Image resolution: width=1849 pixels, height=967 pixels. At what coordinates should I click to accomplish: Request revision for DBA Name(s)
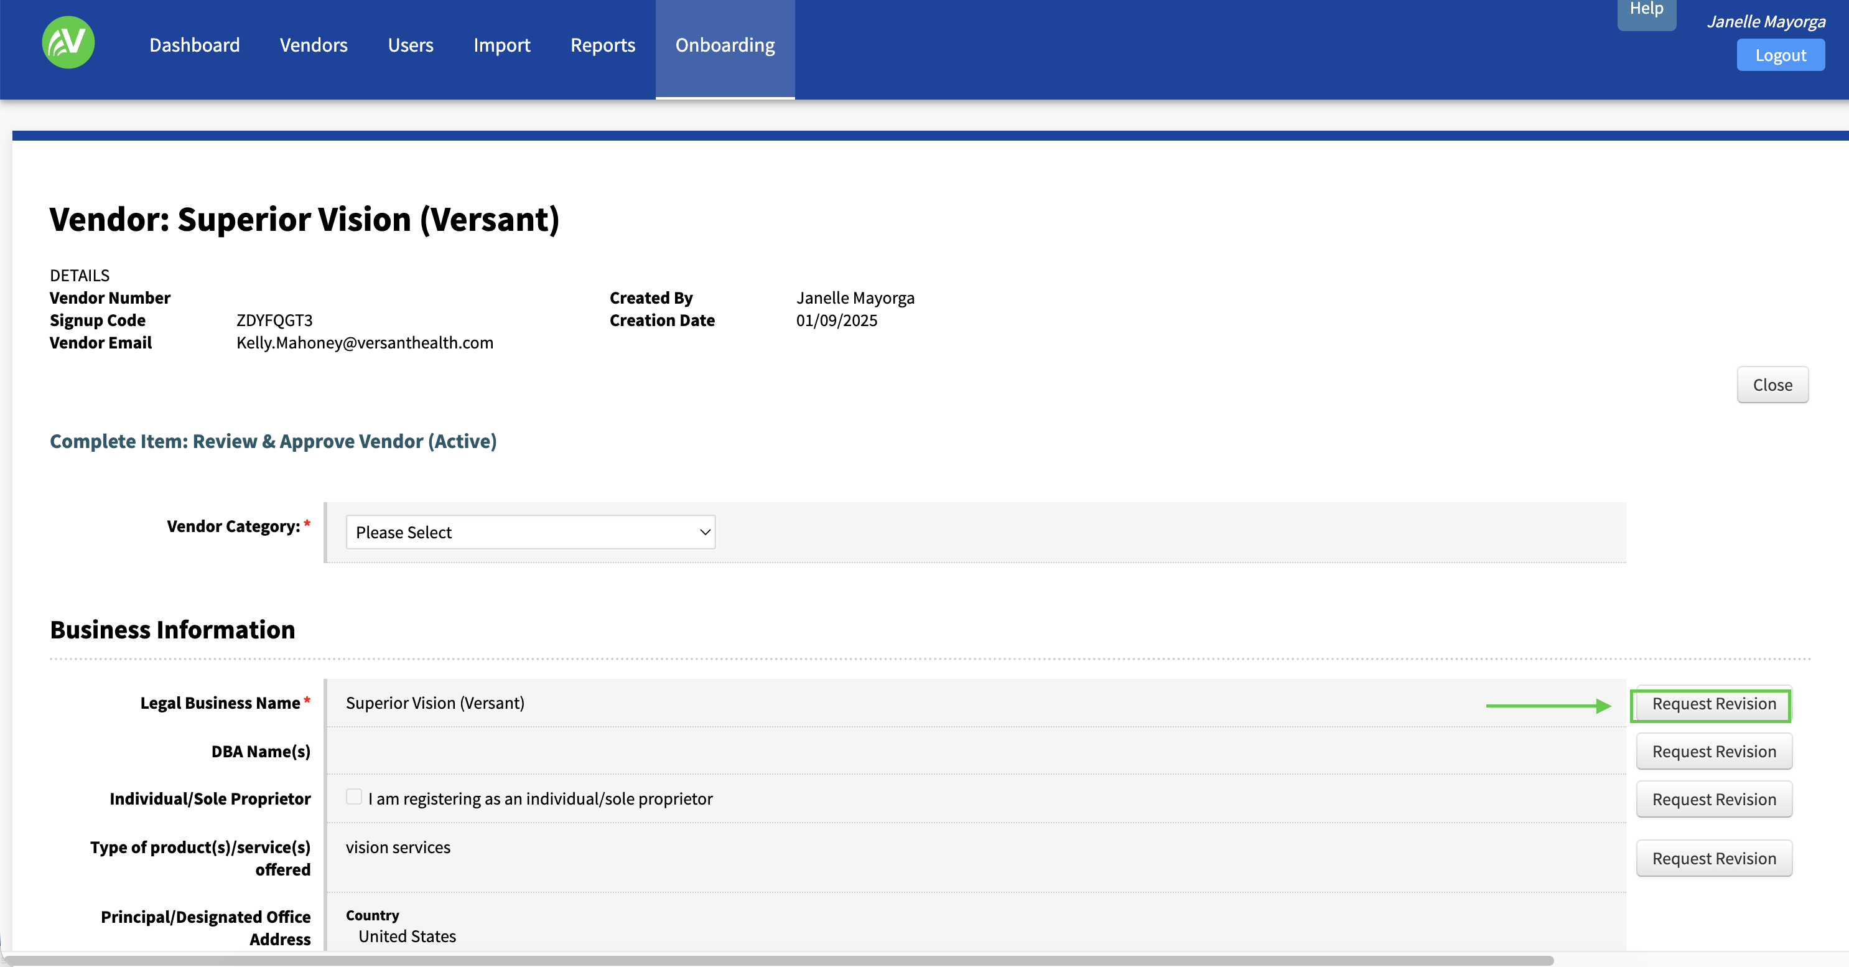[1713, 752]
